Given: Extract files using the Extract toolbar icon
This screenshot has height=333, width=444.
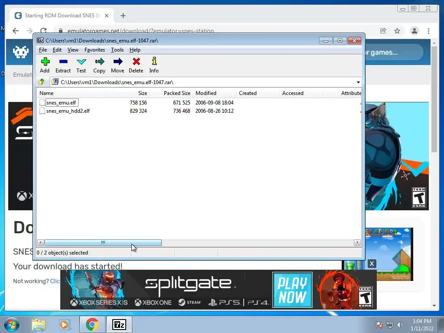Looking at the screenshot, I should [63, 65].
